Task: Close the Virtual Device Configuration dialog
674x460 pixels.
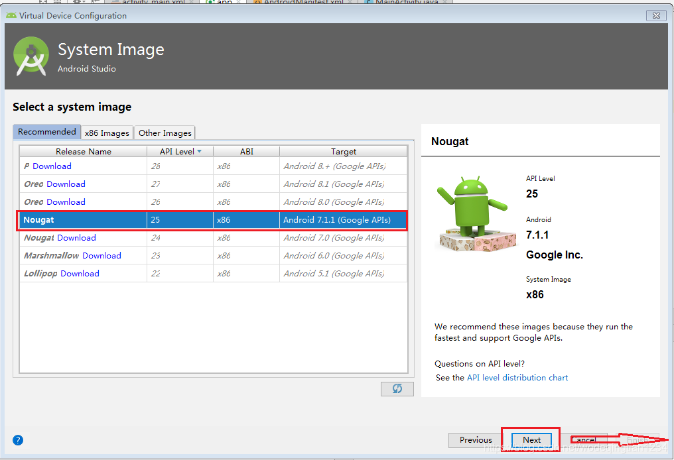Action: (x=656, y=15)
